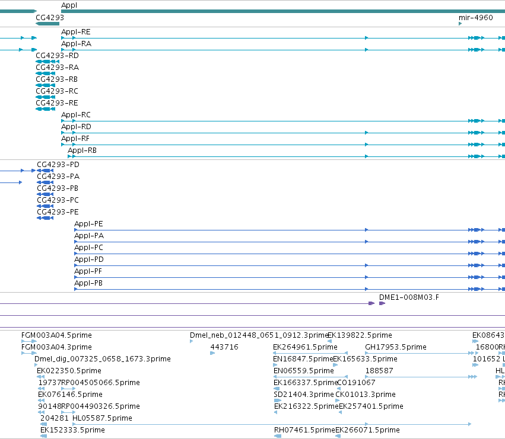Viewport: 505px width, 439px height.
Task: Click EST label HL05587.5prime
Action: click(x=102, y=418)
